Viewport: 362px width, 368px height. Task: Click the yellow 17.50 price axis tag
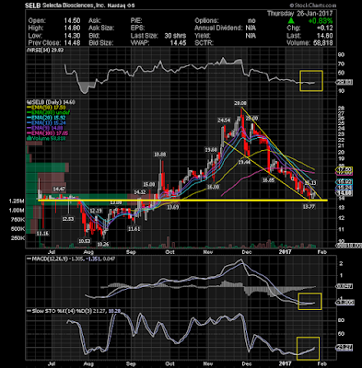click(345, 169)
